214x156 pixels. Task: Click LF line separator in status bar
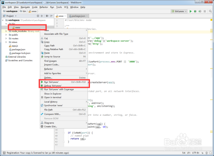[189, 153]
